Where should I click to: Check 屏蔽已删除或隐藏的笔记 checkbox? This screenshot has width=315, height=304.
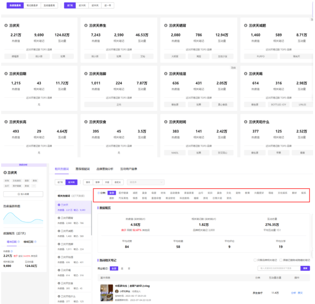281,260
